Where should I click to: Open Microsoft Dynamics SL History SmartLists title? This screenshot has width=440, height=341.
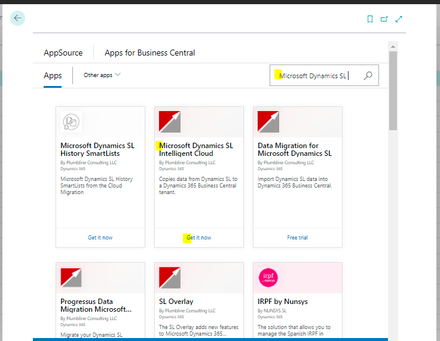(97, 149)
